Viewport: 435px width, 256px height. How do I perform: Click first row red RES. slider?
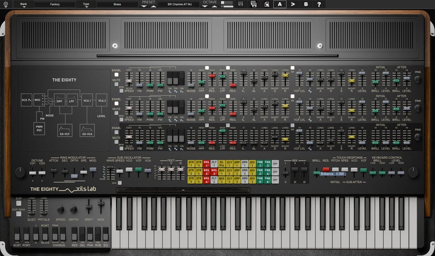pyautogui.click(x=212, y=76)
